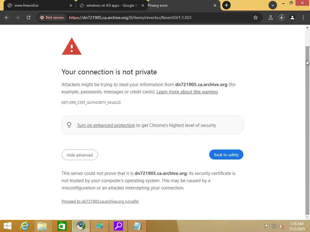Reload the current page
Image resolution: width=310 pixels, height=232 pixels.
pyautogui.click(x=28, y=18)
